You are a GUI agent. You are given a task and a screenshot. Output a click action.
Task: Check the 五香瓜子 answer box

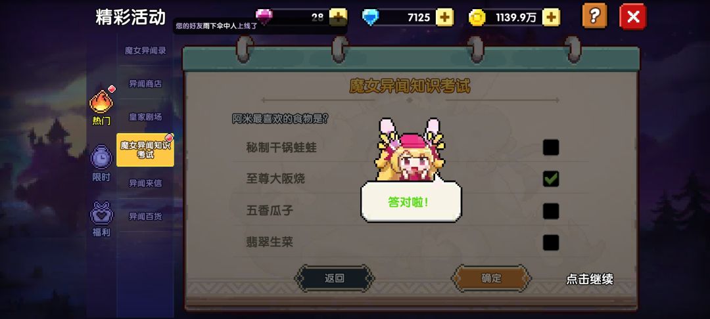click(x=551, y=211)
